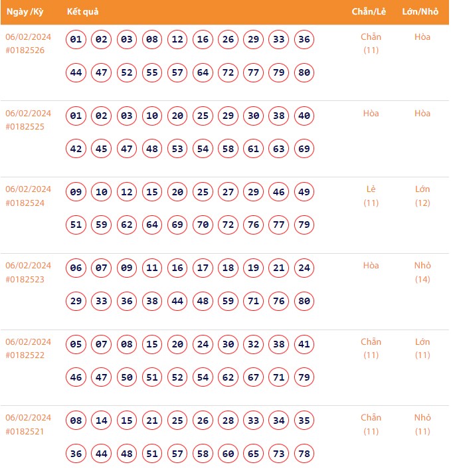Select ball 80 in draw #0182526

tap(304, 72)
